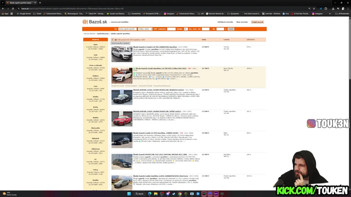The width and height of the screenshot is (351, 197).
Task: Open the Apps bookmarks shortcut
Action: click(5, 13)
